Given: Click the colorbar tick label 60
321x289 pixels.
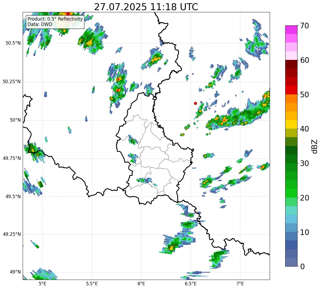Looking at the screenshot, I should pos(304,60).
